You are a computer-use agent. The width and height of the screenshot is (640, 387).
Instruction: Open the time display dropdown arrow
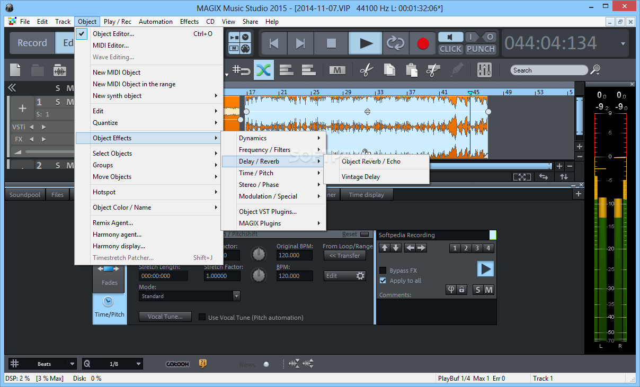(623, 43)
